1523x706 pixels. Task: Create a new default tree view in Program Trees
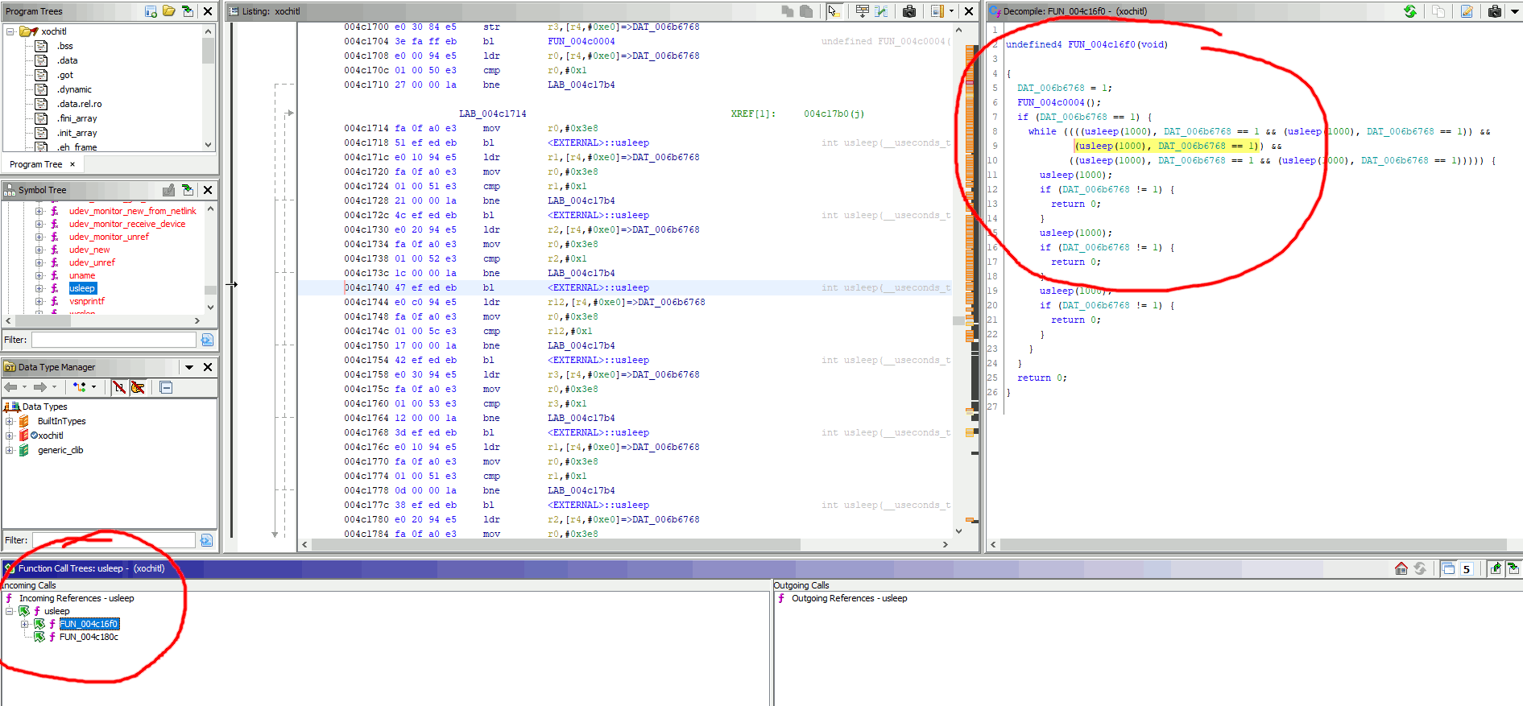tap(151, 11)
